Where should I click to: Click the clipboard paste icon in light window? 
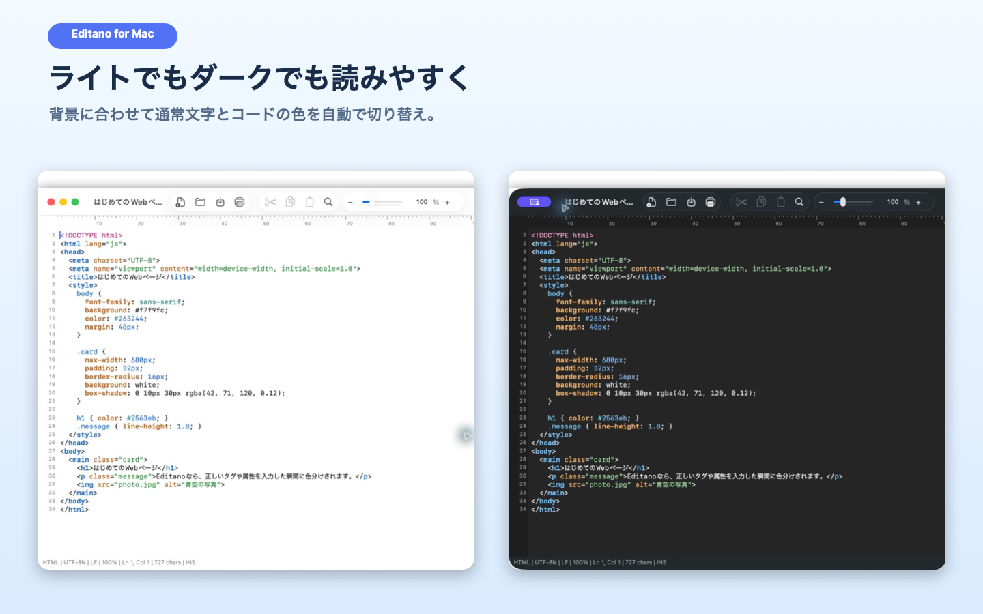310,202
